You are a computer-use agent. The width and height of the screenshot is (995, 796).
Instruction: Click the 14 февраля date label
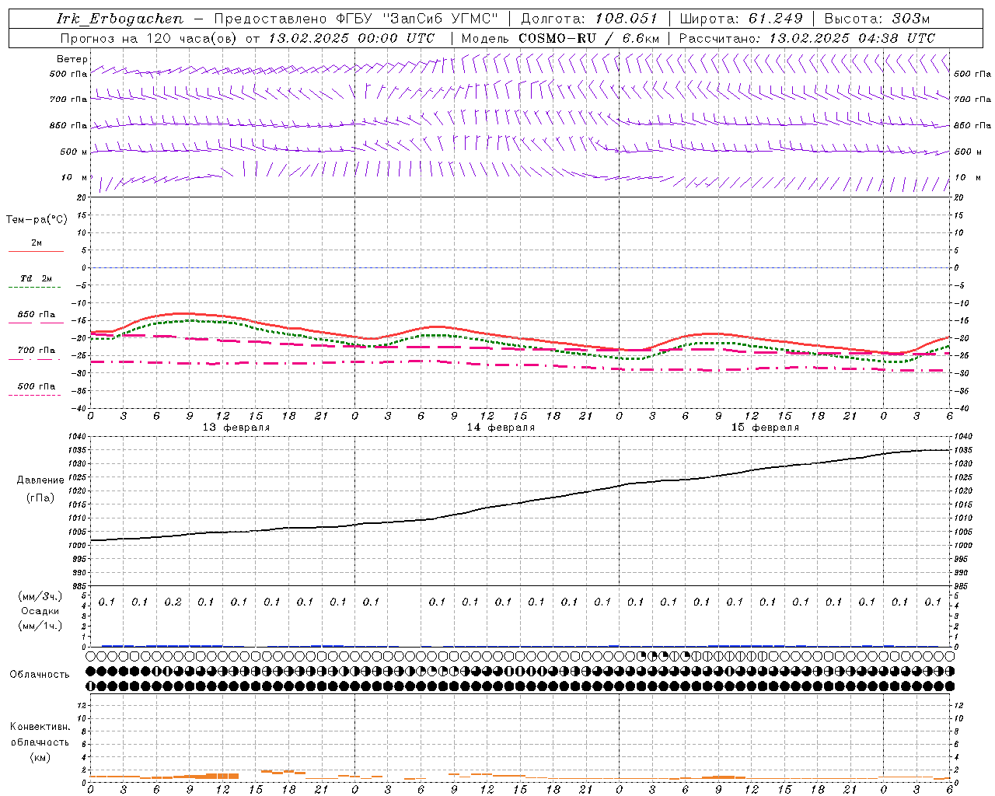click(x=501, y=428)
